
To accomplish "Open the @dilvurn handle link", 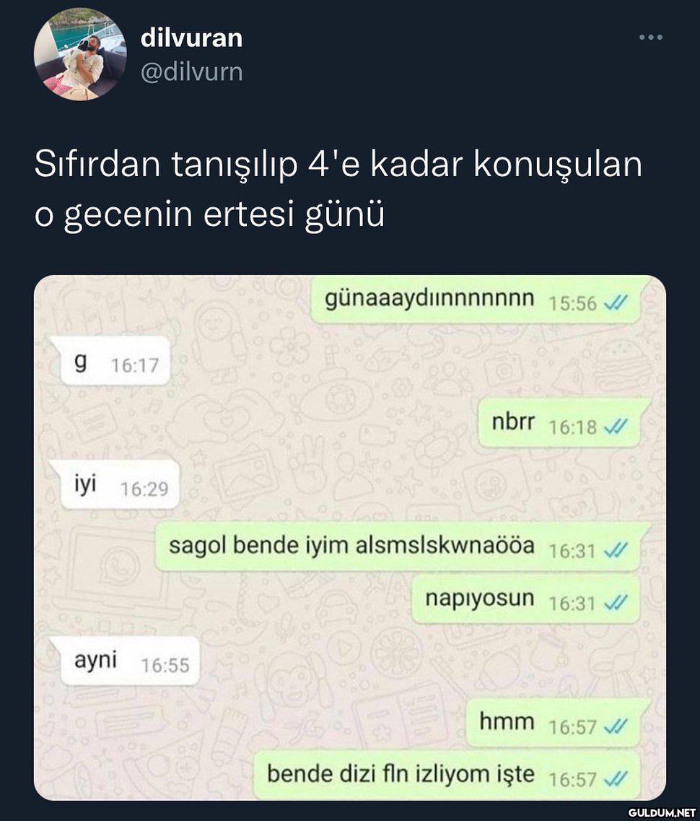I will [x=191, y=71].
